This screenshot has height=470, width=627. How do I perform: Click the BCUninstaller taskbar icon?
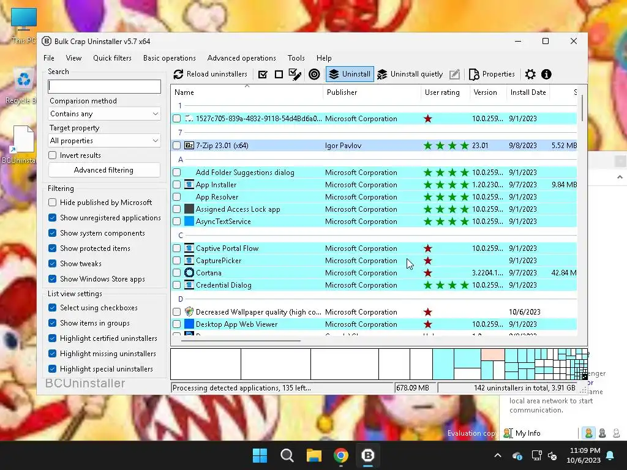368,455
